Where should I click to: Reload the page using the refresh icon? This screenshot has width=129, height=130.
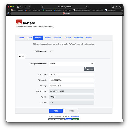point(87,7)
